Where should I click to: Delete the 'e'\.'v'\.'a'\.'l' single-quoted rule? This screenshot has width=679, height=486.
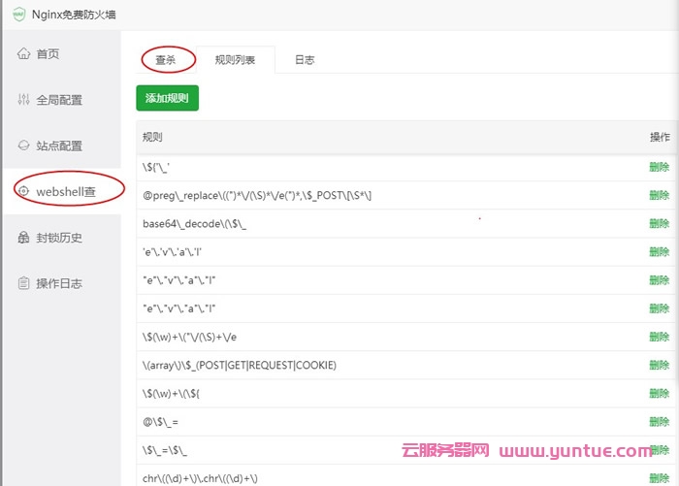(x=660, y=252)
